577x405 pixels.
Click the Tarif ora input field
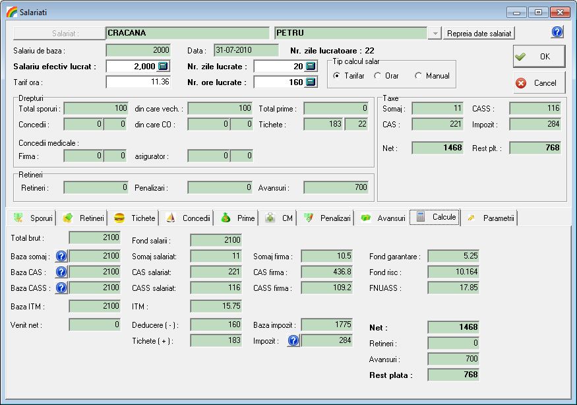(x=138, y=82)
